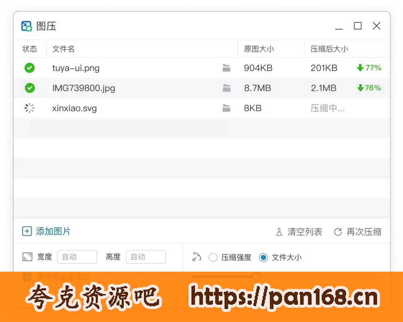Select the 压缩强度 radio button
Viewport: 403px width, 322px height.
click(213, 258)
